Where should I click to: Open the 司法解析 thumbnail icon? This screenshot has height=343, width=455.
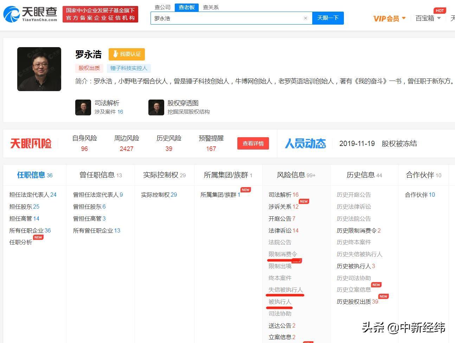pos(83,107)
